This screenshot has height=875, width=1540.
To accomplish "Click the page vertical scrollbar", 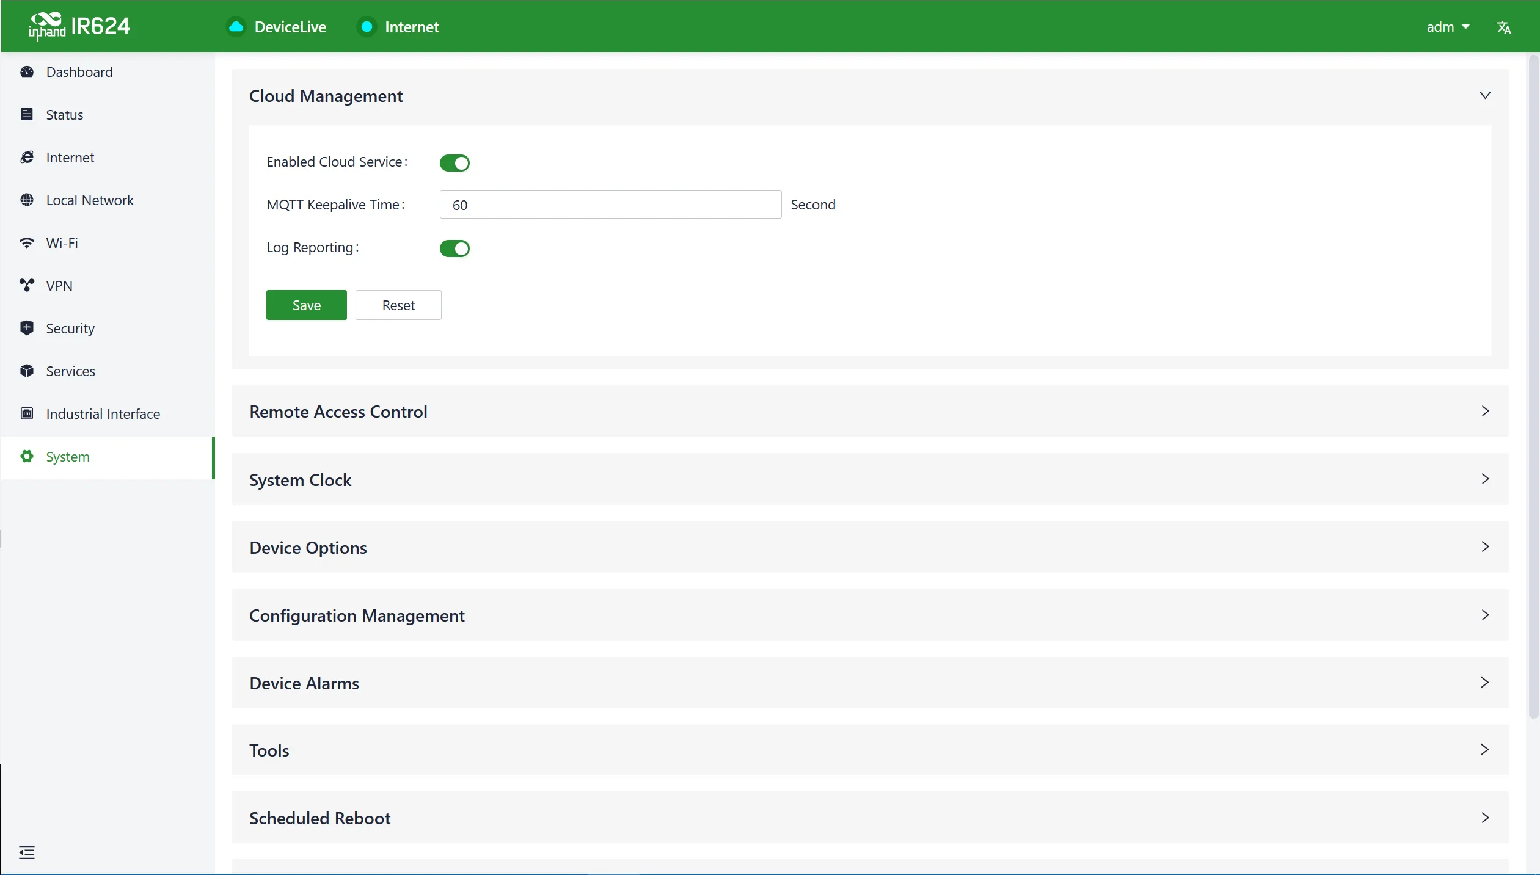I will click(x=1533, y=388).
